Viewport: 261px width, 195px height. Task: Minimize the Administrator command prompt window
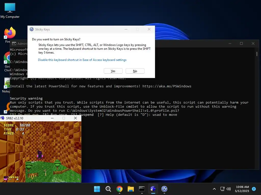pos(230,43)
